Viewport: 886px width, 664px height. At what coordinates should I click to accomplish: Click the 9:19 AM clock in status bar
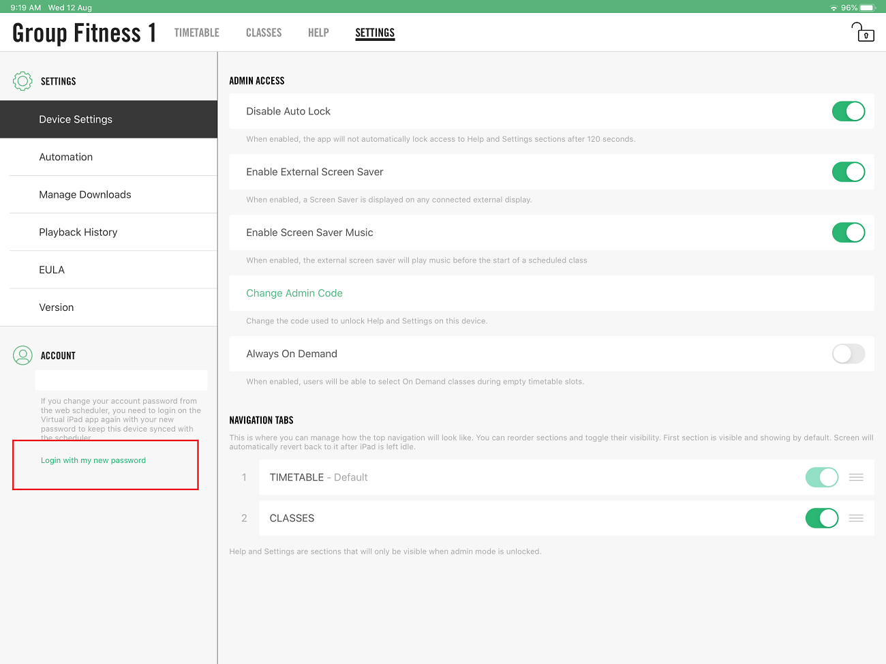pyautogui.click(x=26, y=7)
